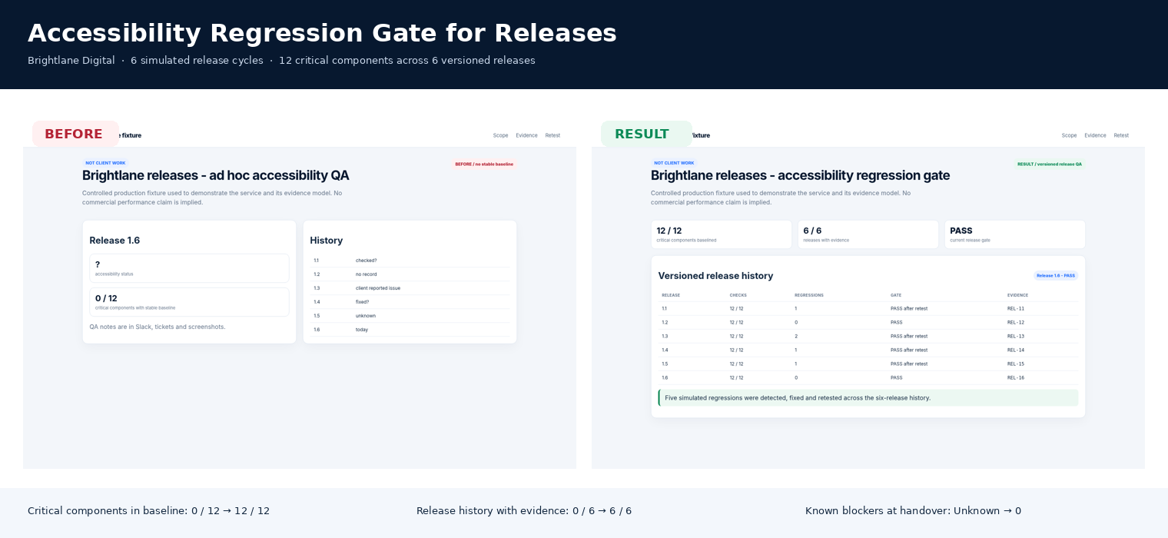Image resolution: width=1168 pixels, height=538 pixels.
Task: Click Retest in the RESULT panel navigation
Action: coord(1121,135)
